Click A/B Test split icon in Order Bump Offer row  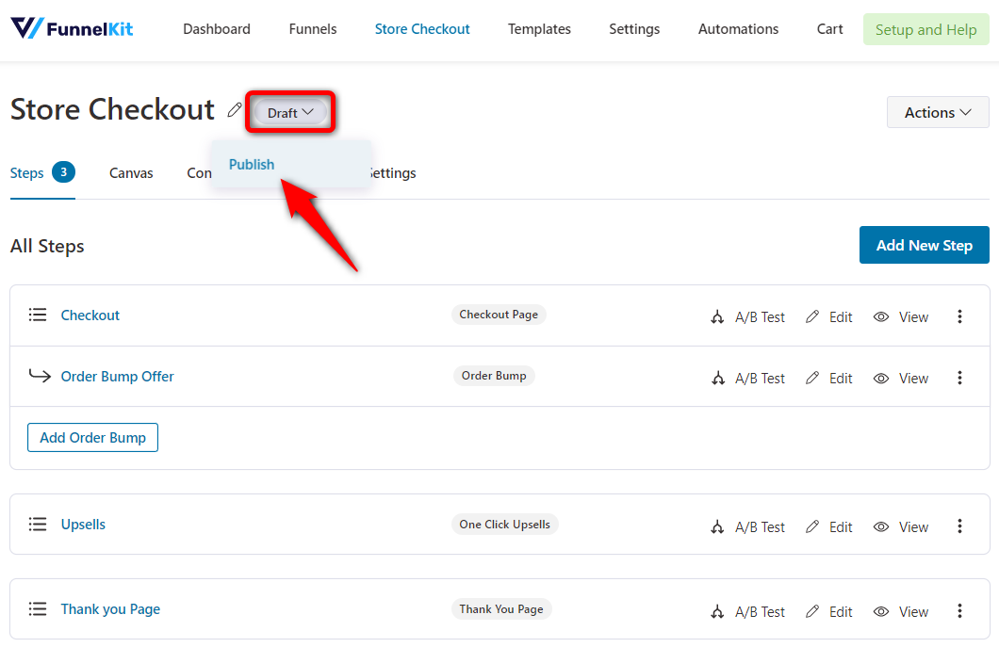pyautogui.click(x=718, y=379)
